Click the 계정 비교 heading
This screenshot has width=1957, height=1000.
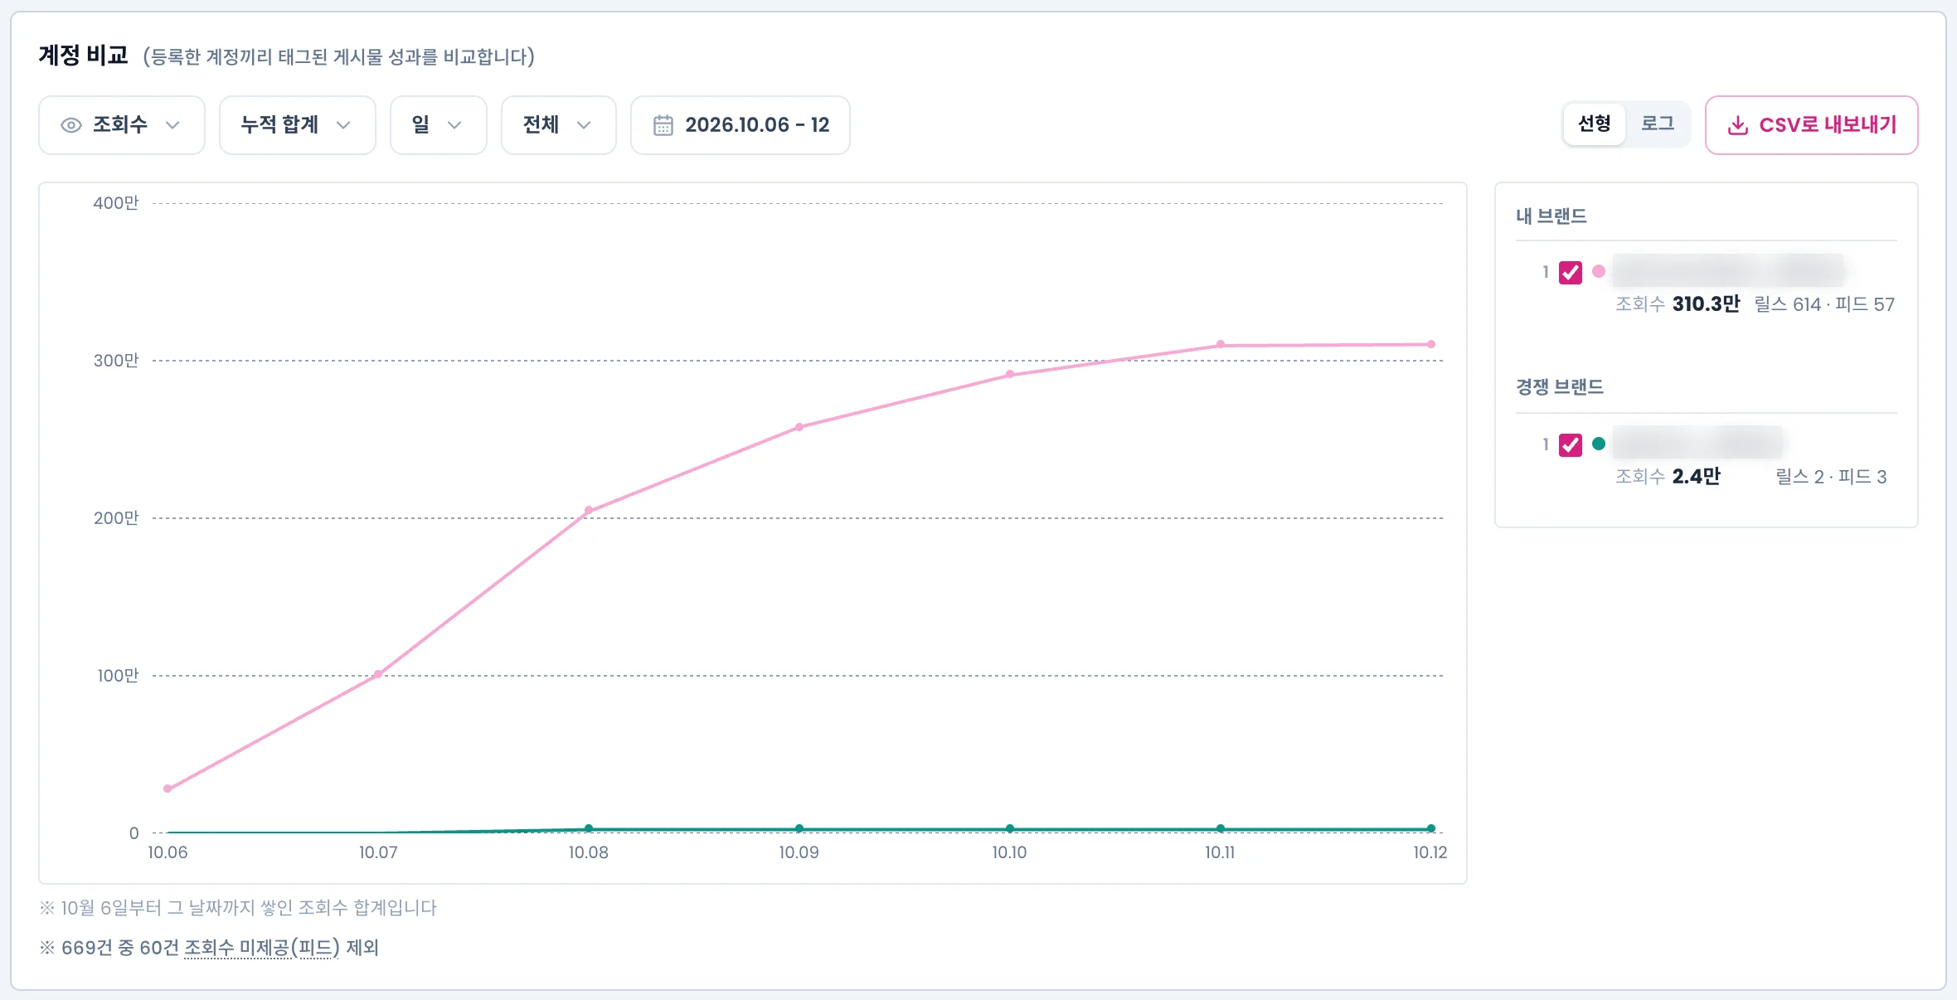tap(83, 56)
